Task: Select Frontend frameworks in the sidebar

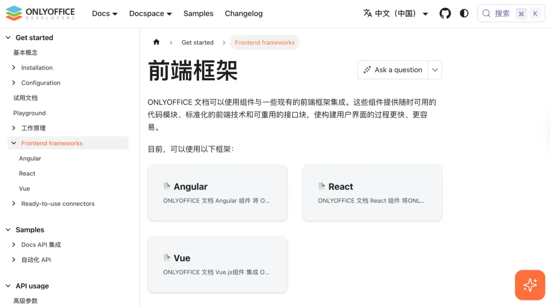Action: click(52, 143)
